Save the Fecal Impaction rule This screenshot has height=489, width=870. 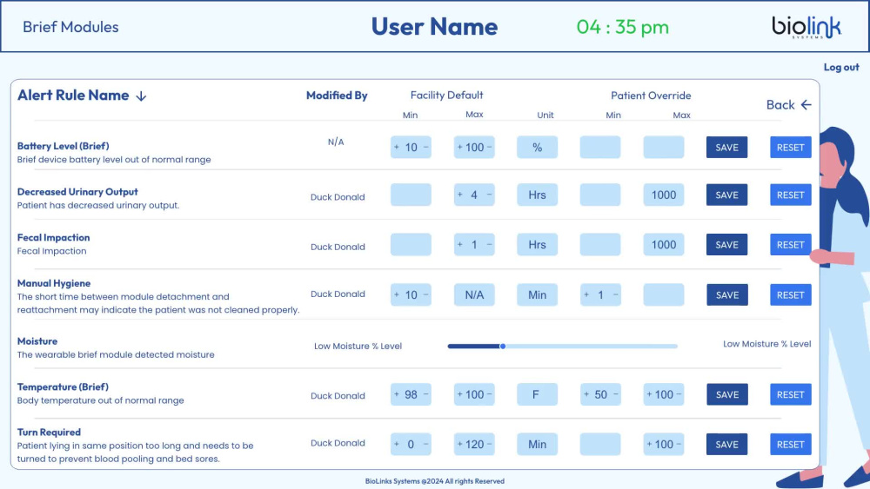(x=726, y=245)
